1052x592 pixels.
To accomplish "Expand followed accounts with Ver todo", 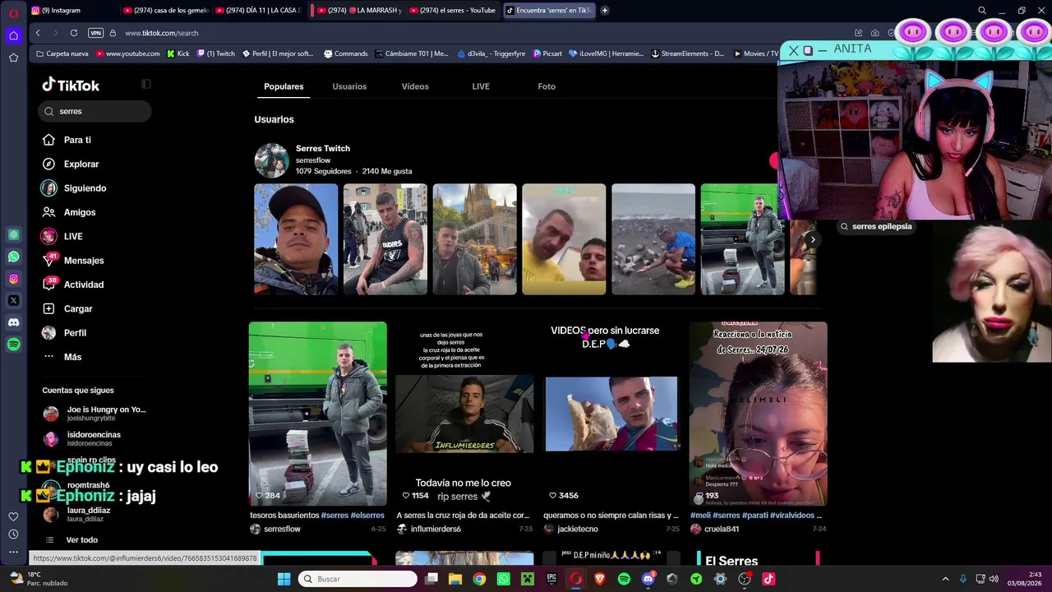I will pyautogui.click(x=81, y=540).
